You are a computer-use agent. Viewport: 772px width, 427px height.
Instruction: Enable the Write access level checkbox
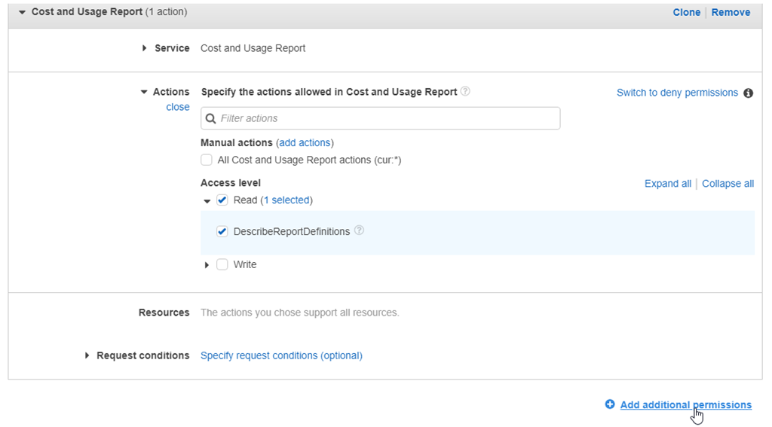tap(222, 264)
